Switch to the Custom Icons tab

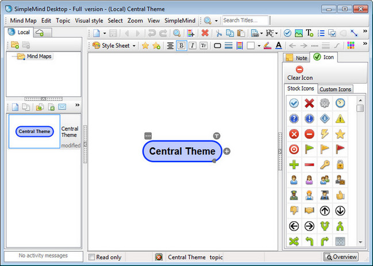pyautogui.click(x=336, y=89)
